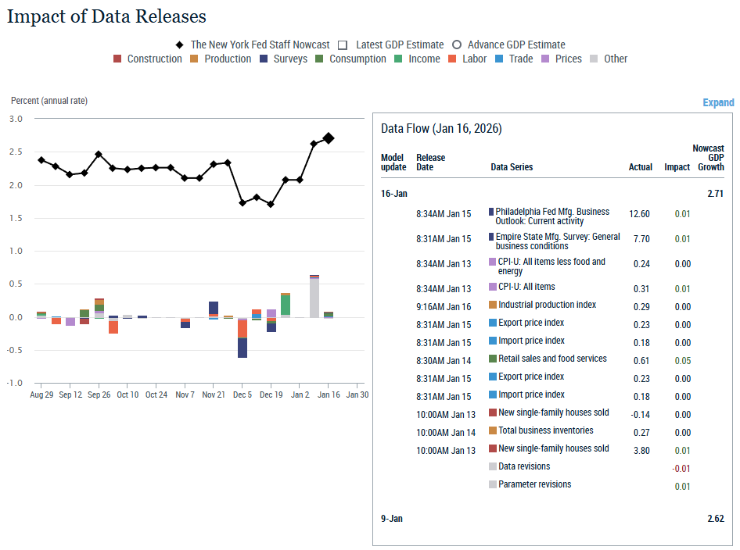
Task: Toggle the Construction legend color swatch
Action: click(117, 59)
